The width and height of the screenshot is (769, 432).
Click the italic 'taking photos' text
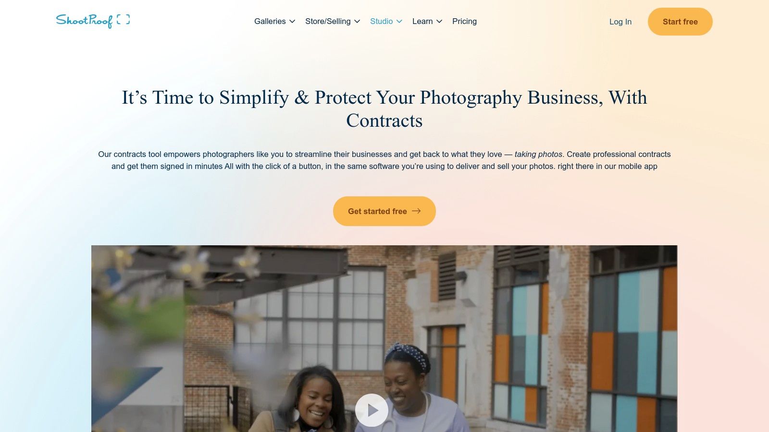point(538,154)
